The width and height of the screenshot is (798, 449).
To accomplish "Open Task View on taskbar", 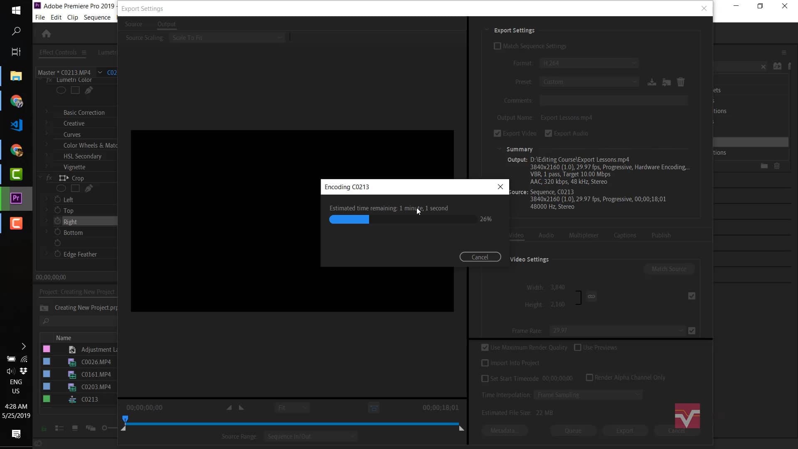I will coord(16,52).
